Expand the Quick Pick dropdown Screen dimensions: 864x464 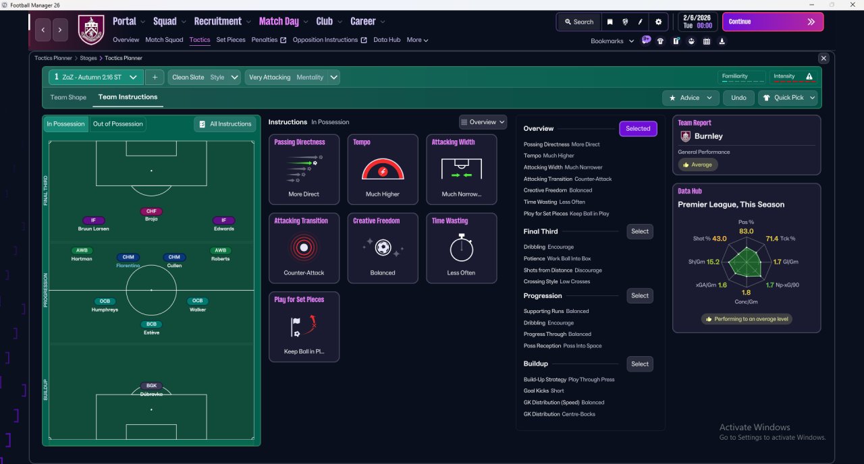[788, 98]
